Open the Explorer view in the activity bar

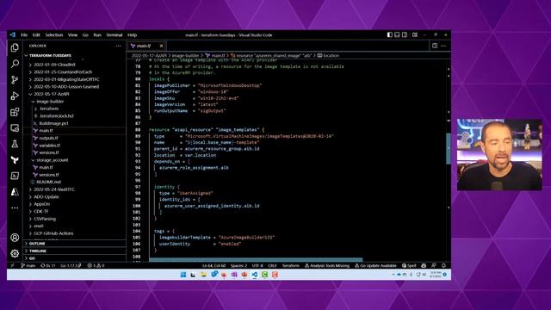pos(15,47)
